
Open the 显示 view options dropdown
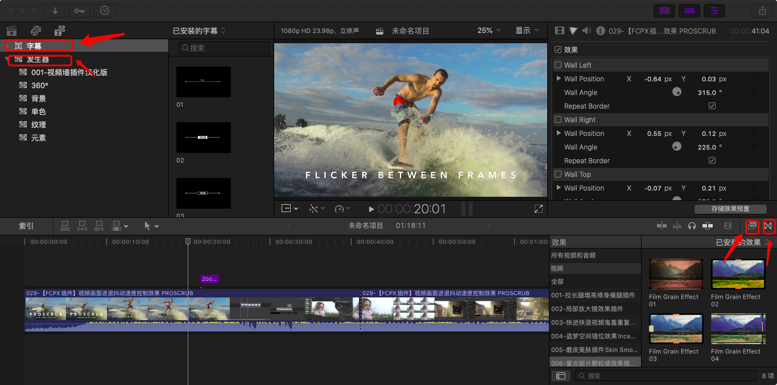pos(526,30)
